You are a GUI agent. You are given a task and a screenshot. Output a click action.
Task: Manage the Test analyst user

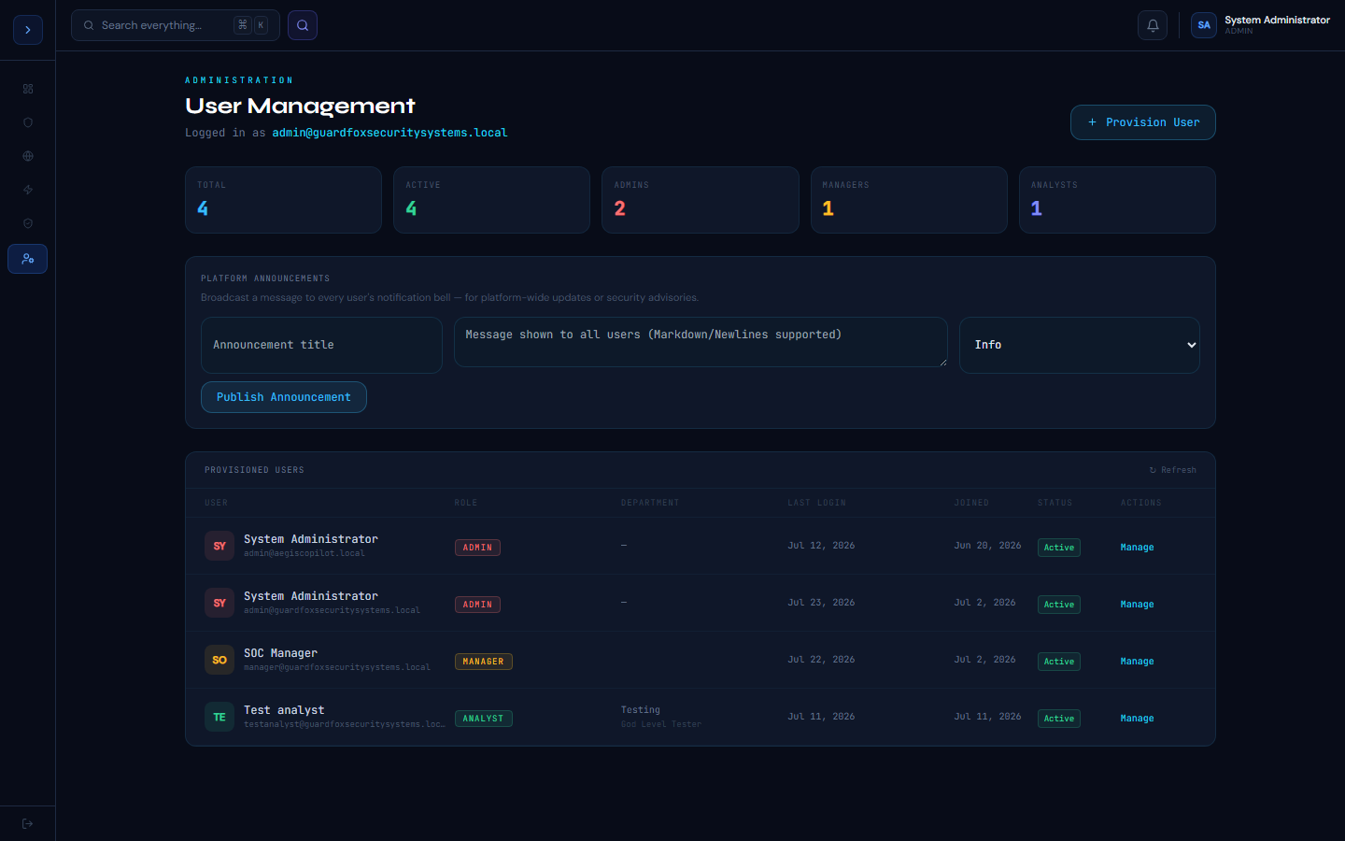[x=1137, y=719]
